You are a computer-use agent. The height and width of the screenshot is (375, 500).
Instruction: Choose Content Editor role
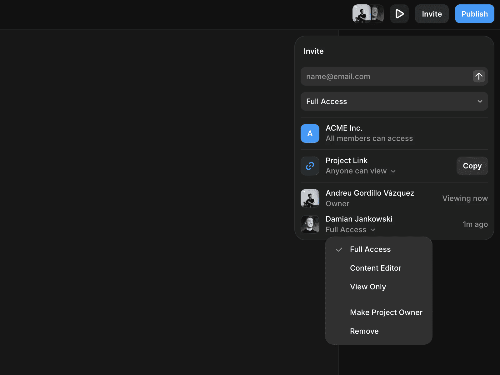(x=379, y=268)
